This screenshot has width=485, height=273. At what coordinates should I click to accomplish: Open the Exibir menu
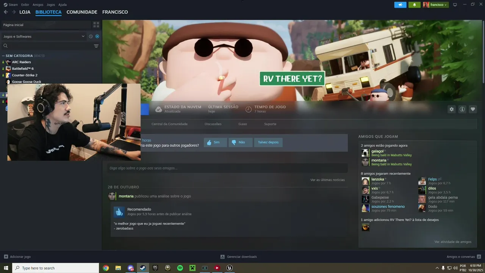[x=25, y=5]
